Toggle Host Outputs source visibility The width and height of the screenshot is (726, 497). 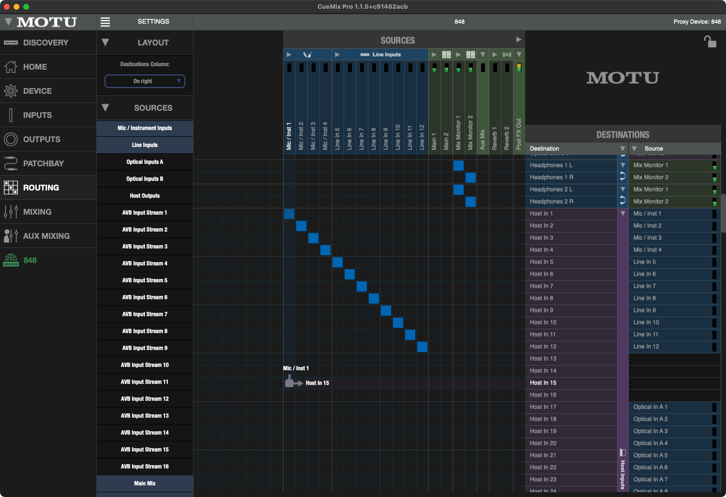click(145, 196)
